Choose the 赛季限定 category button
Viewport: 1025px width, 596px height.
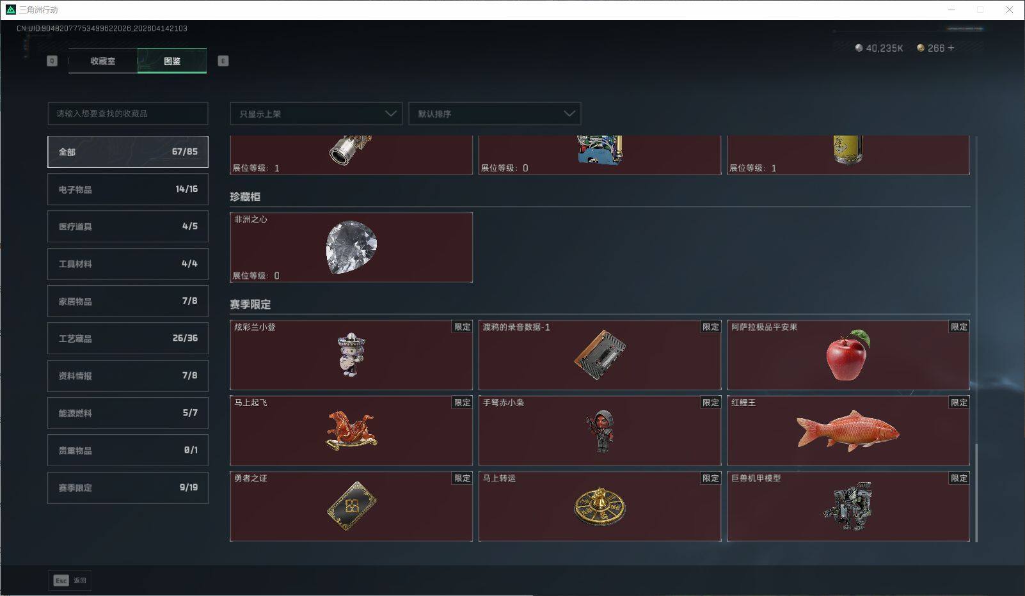(128, 487)
